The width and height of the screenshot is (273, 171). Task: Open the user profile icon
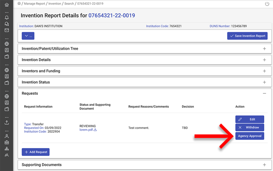coord(7,136)
